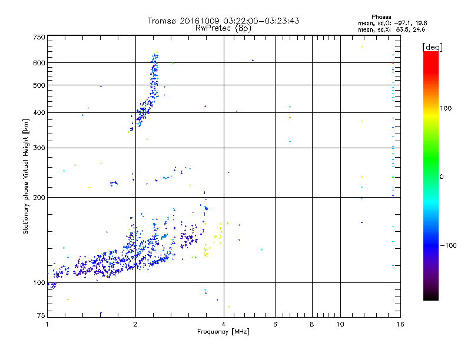The image size is (471, 353).
Task: Click the y-axis tick label "500"
Action: coord(39,85)
